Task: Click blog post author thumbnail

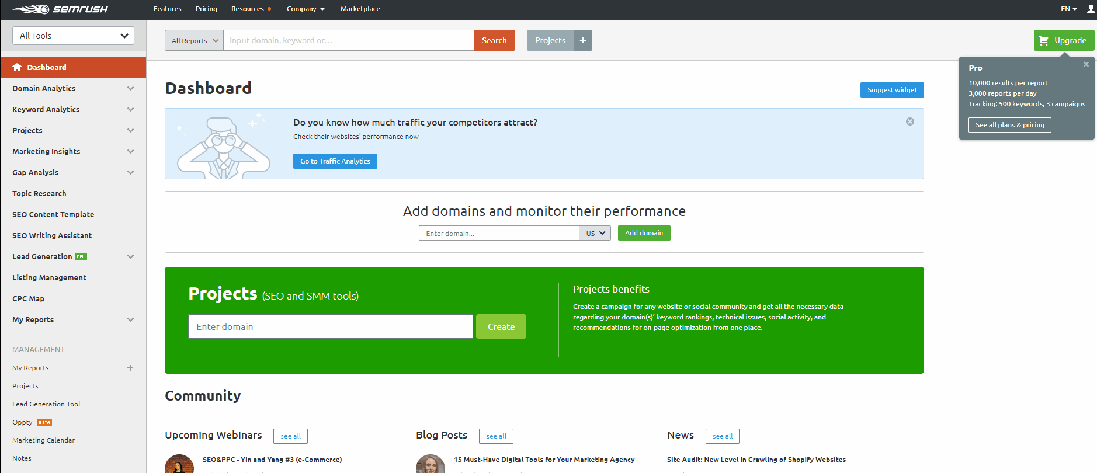Action: (x=431, y=464)
